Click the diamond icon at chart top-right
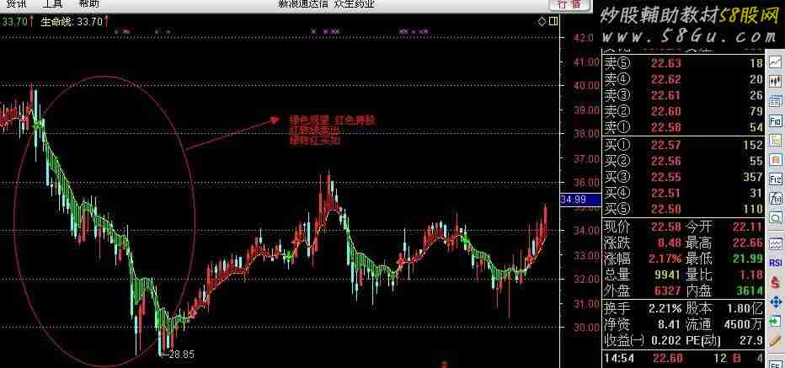The width and height of the screenshot is (785, 368). tap(542, 22)
